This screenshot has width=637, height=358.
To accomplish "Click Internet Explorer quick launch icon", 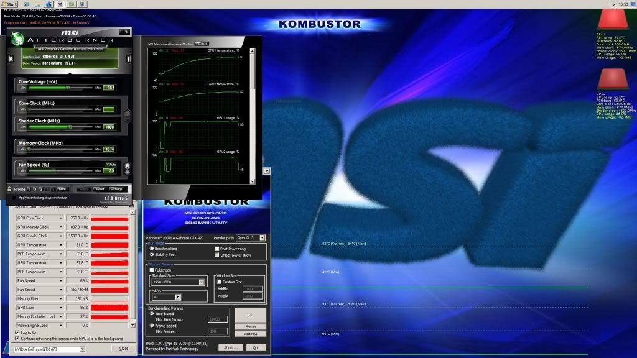I will [x=27, y=4].
